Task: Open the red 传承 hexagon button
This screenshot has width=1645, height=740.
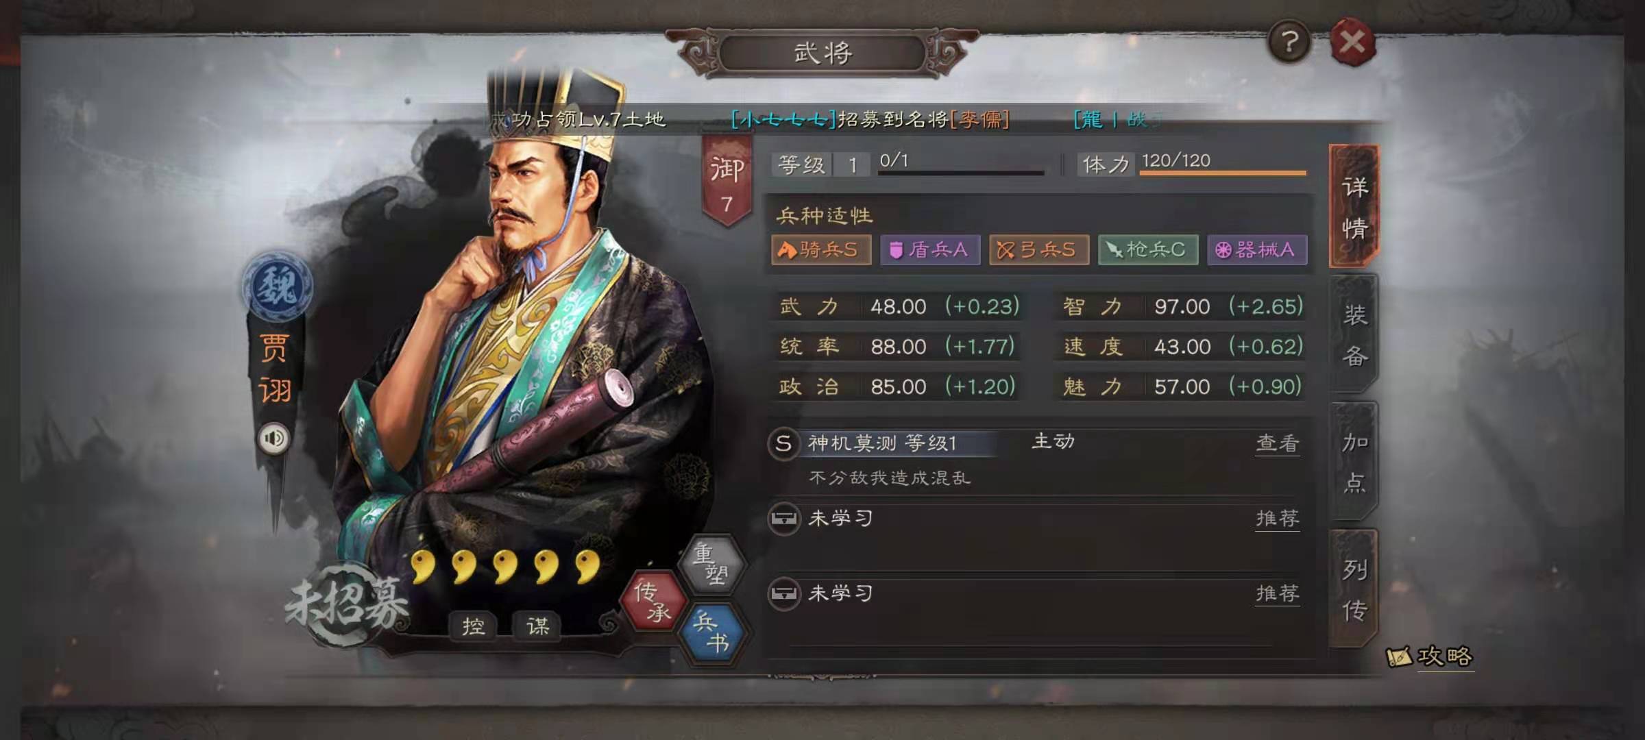Action: pos(652,601)
